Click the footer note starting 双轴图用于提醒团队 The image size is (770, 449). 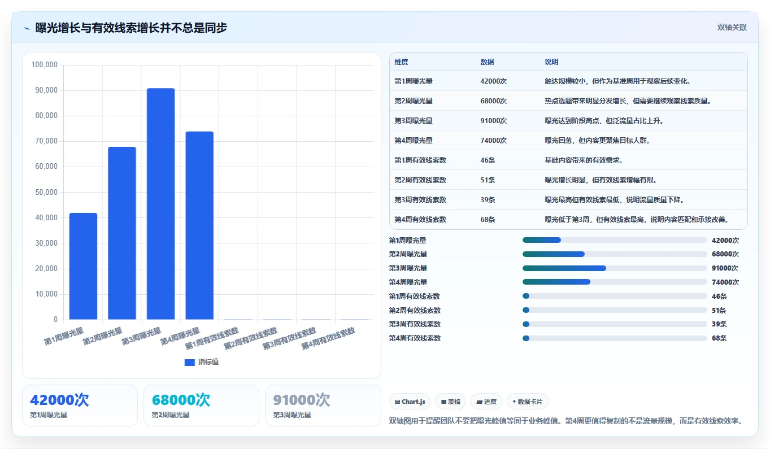[565, 421]
